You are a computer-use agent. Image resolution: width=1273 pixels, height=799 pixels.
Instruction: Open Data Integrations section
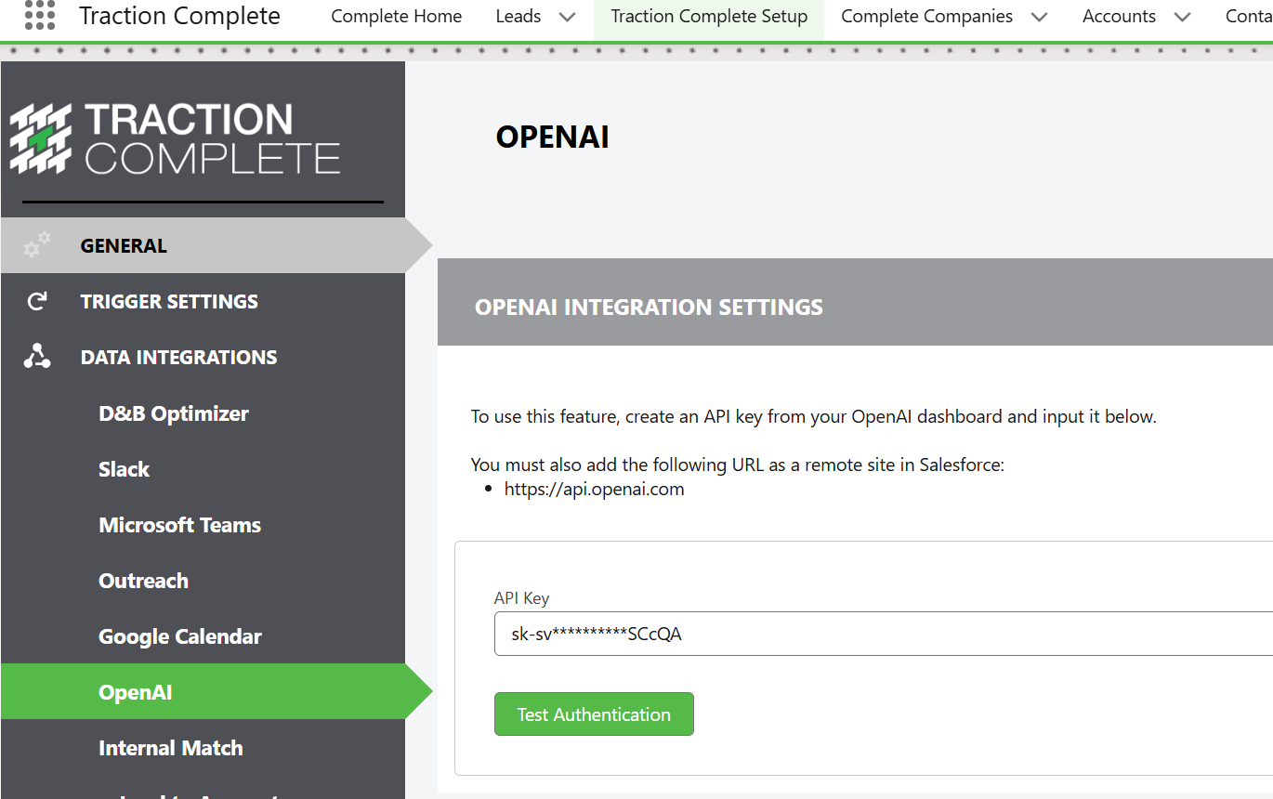point(203,357)
